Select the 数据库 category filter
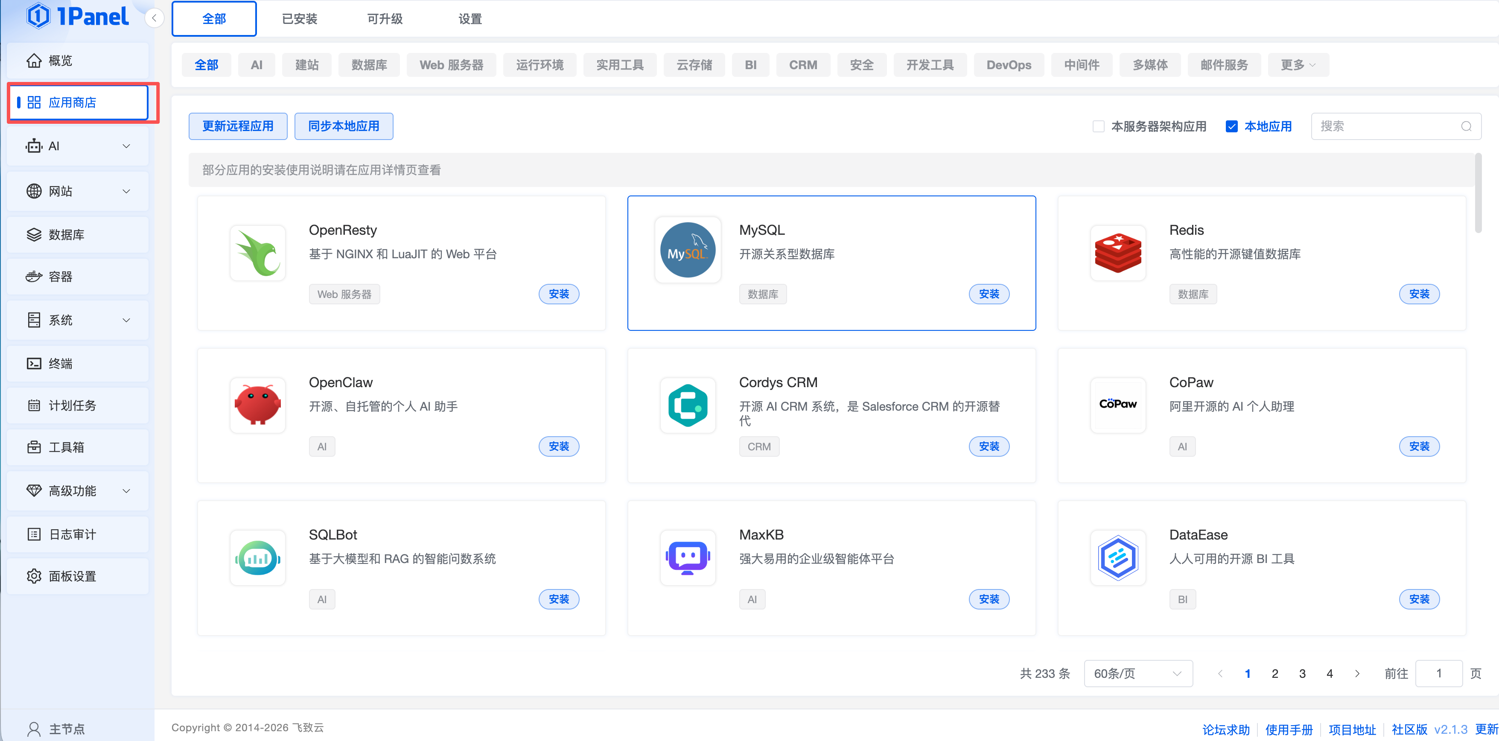The height and width of the screenshot is (741, 1499). point(369,65)
